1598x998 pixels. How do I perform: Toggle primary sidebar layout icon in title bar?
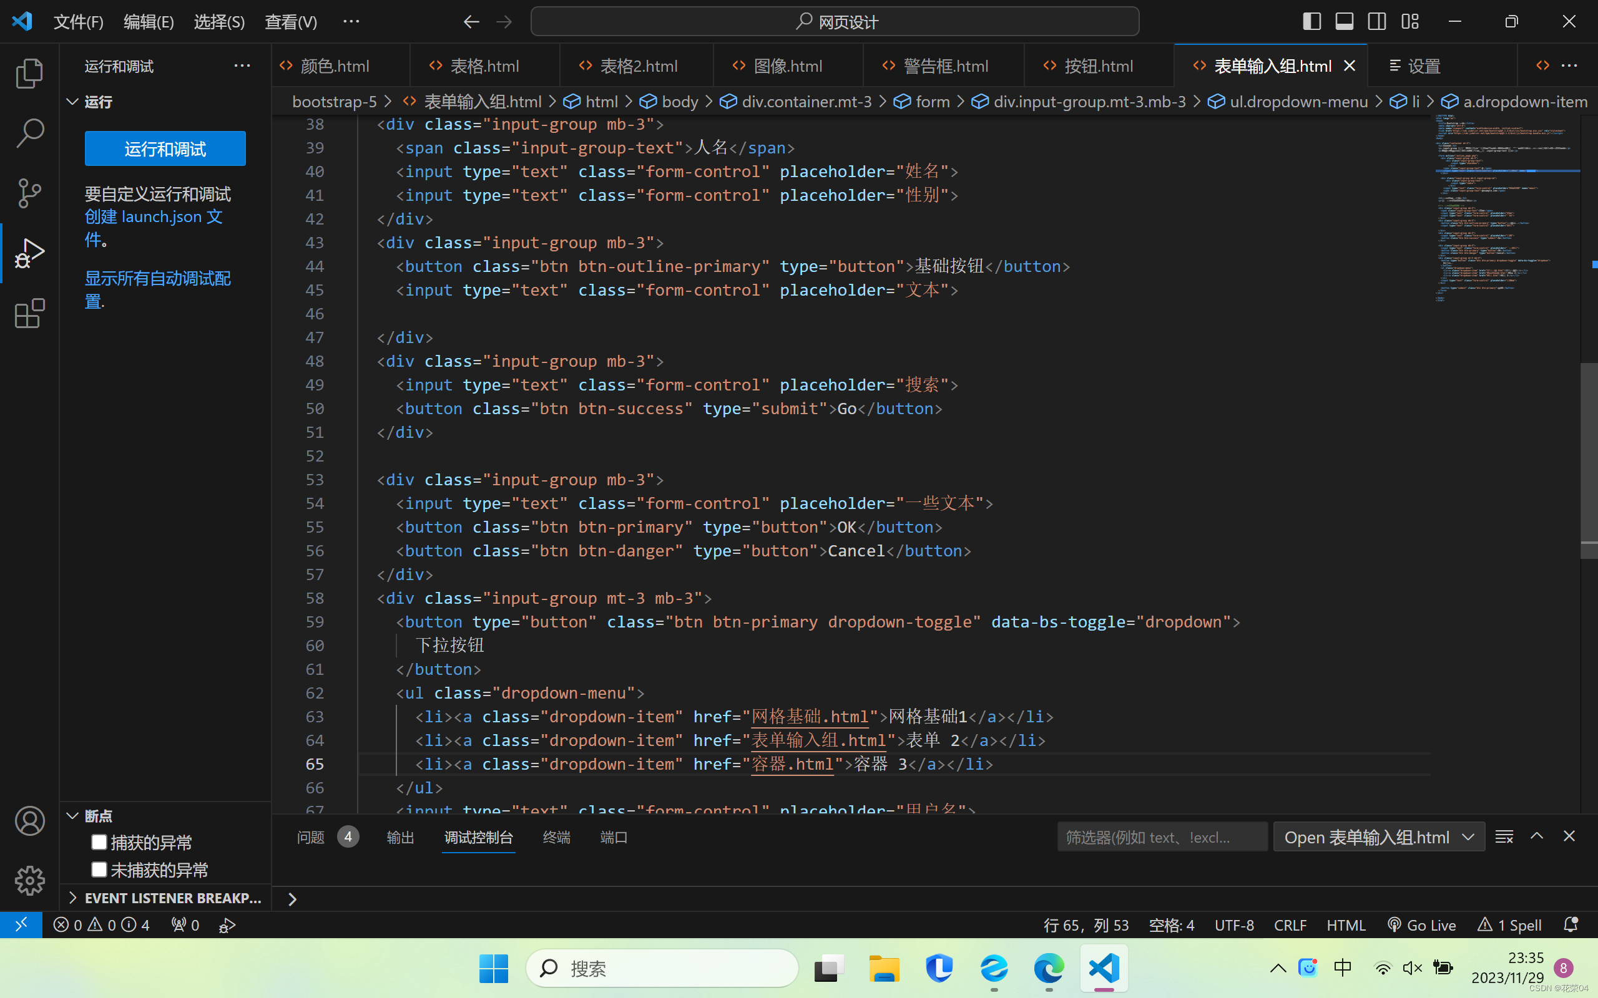pos(1311,22)
